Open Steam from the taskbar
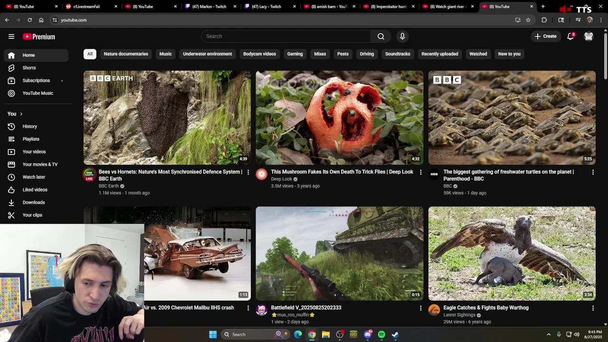This screenshot has height=342, width=608. pos(395,334)
